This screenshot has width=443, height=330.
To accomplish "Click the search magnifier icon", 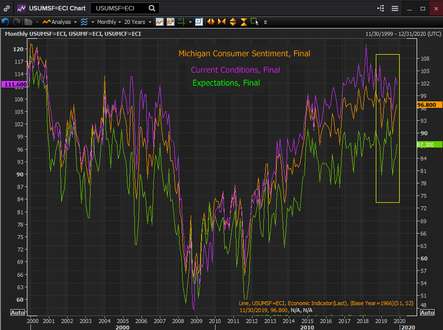I will (x=152, y=8).
